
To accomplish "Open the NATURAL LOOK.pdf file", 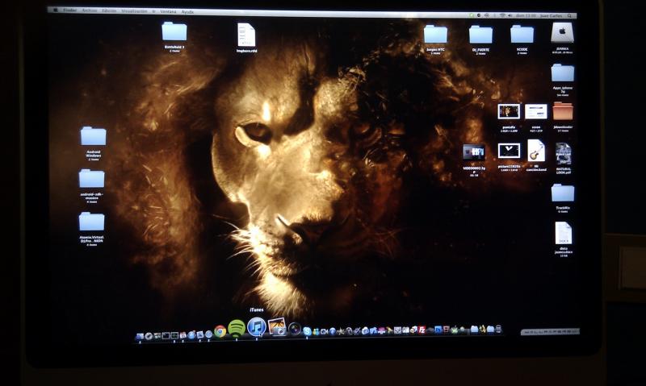I will coord(563,153).
